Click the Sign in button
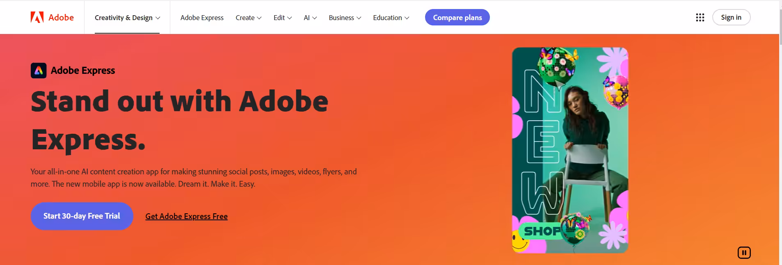Image resolution: width=782 pixels, height=265 pixels. [731, 17]
